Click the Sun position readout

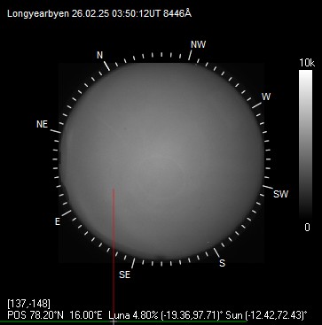click(267, 315)
